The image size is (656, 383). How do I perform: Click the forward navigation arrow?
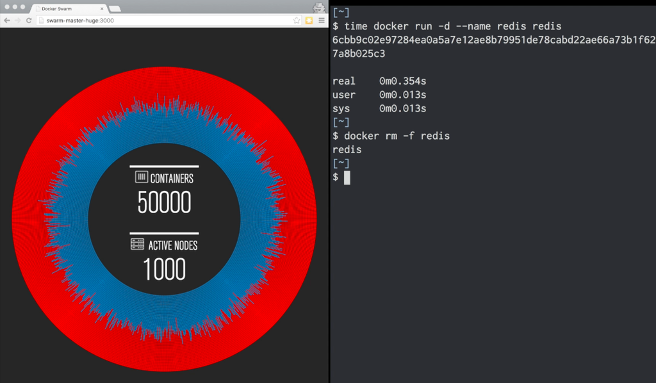pos(17,20)
